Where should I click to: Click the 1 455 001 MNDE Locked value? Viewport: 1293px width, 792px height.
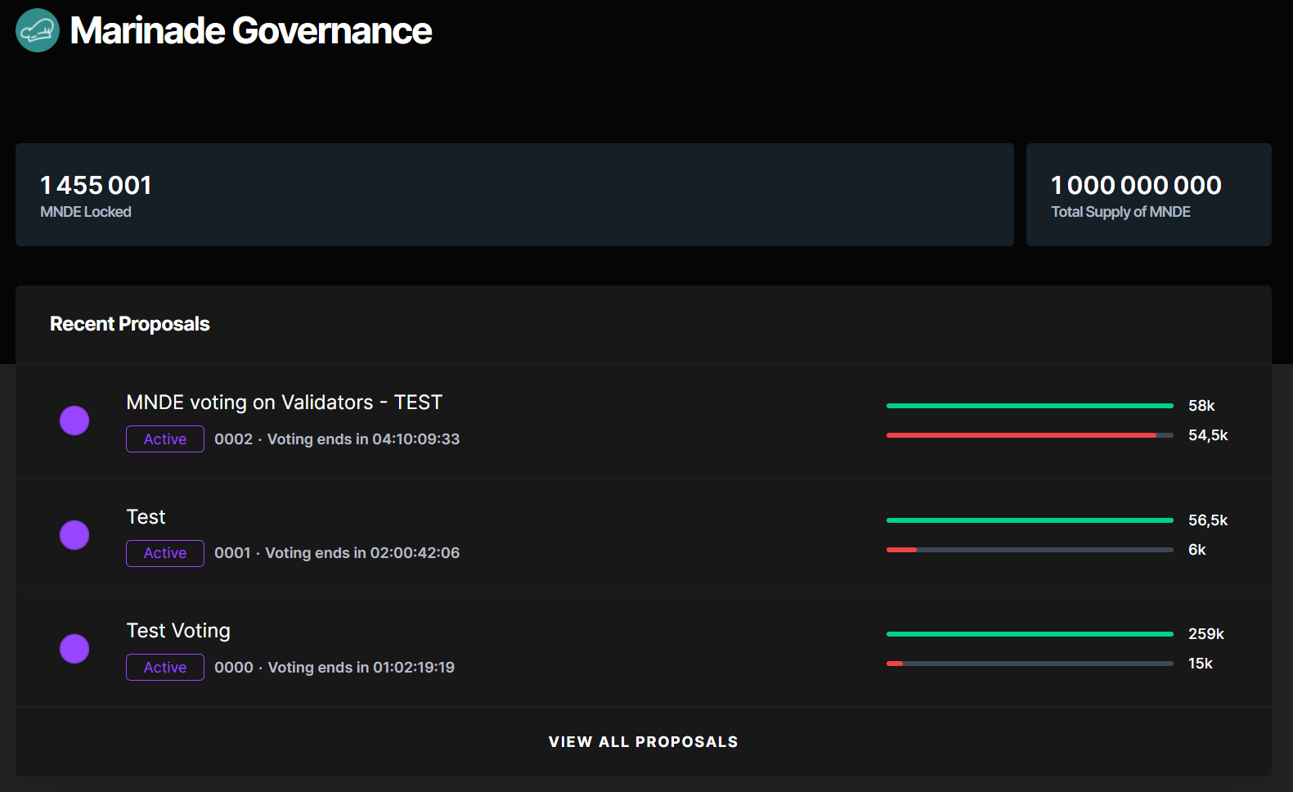96,186
